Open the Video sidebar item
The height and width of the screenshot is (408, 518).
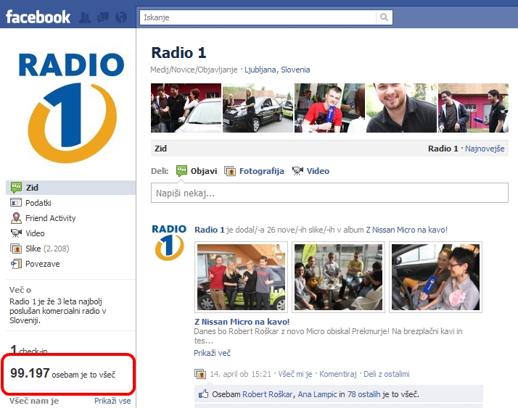(35, 233)
